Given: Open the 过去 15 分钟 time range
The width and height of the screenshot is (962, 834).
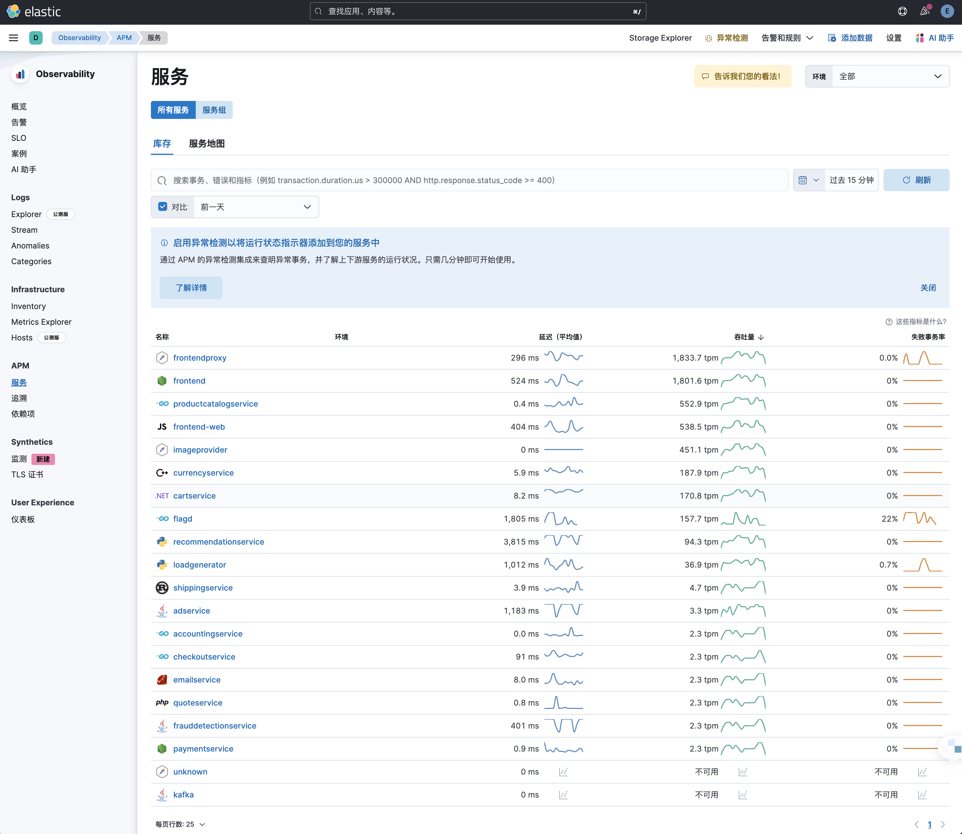Looking at the screenshot, I should coord(851,180).
